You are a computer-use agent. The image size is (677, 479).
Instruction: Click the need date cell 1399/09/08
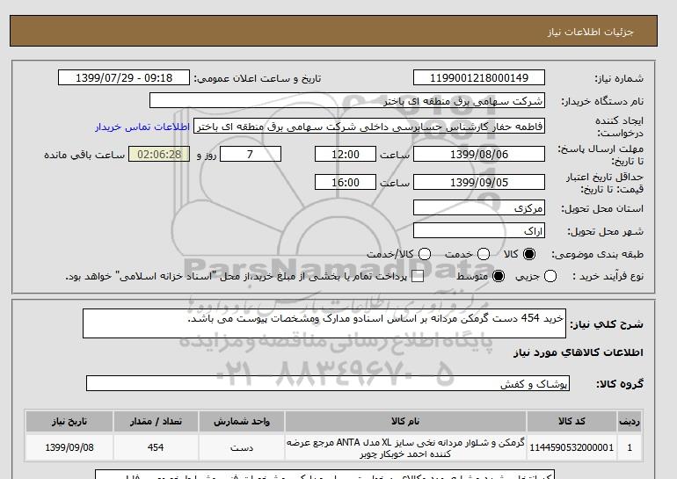(x=69, y=447)
